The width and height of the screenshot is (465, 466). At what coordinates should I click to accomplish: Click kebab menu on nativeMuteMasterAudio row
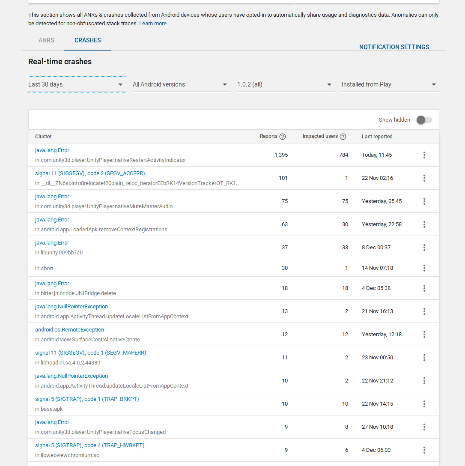[424, 201]
